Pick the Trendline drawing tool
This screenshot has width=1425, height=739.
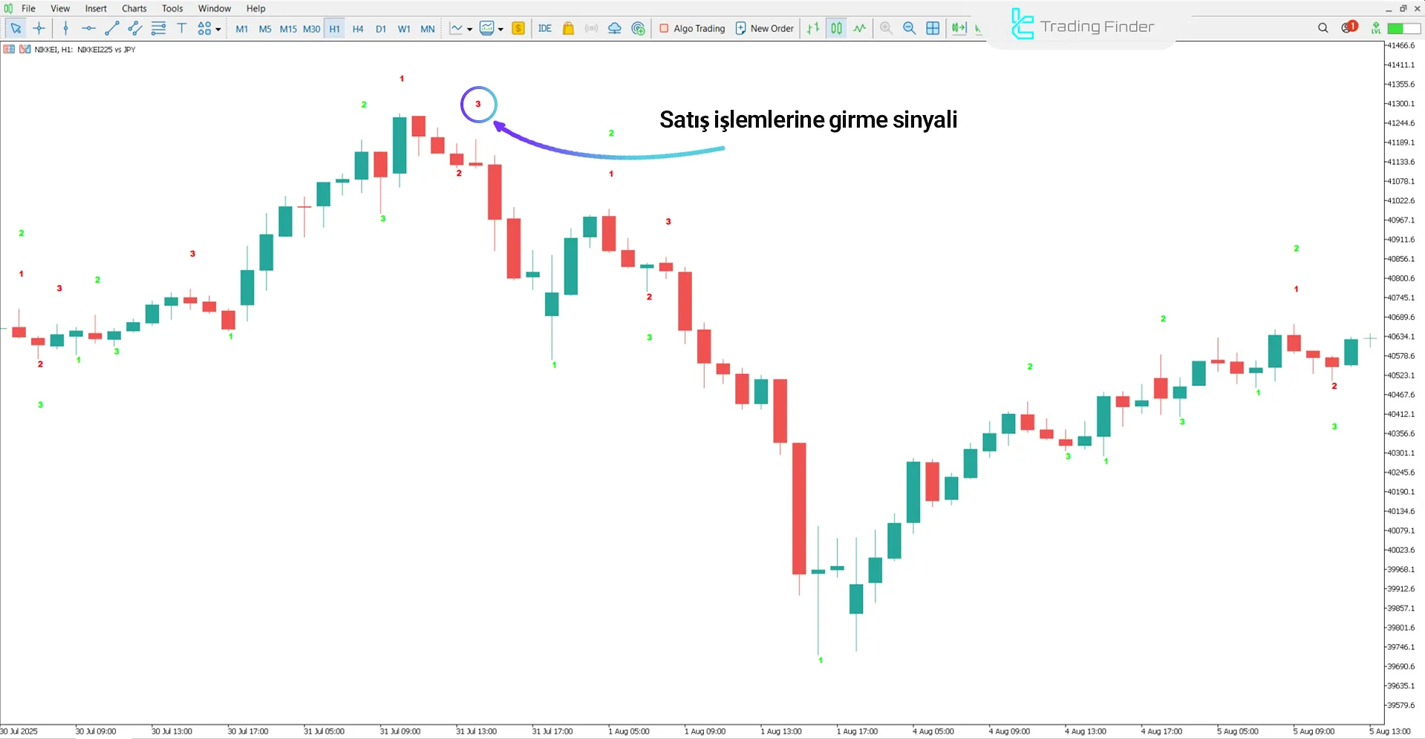click(x=112, y=28)
